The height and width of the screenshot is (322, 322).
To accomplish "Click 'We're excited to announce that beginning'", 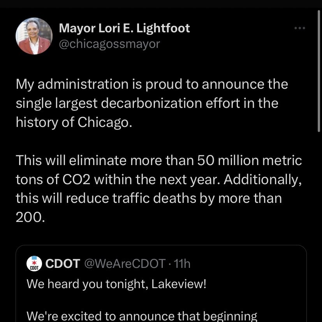I will click(x=142, y=316).
